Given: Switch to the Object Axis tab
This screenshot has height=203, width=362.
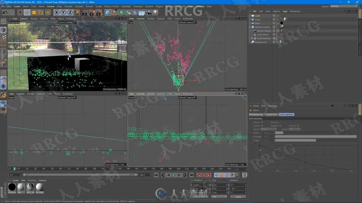Looking at the screenshot, I should pyautogui.click(x=271, y=114).
